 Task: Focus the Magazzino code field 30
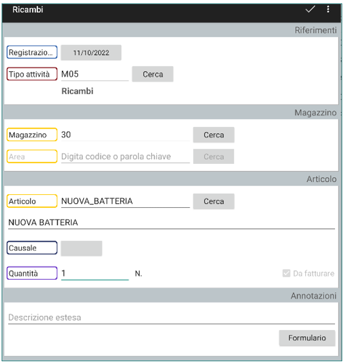click(125, 135)
